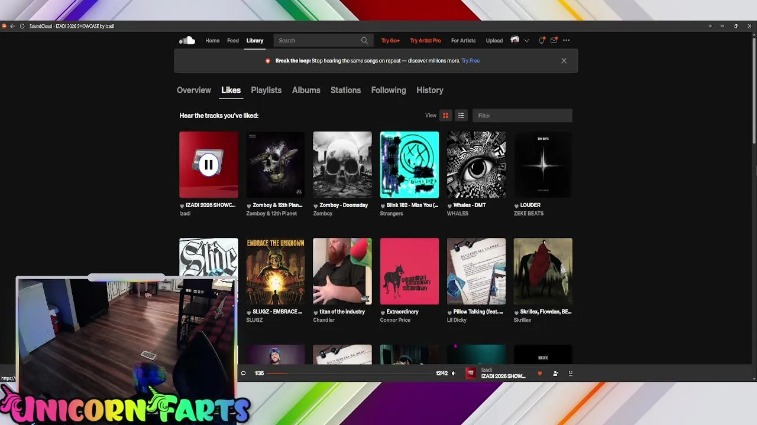Click into the Filter field
The image size is (757, 425).
click(x=522, y=116)
